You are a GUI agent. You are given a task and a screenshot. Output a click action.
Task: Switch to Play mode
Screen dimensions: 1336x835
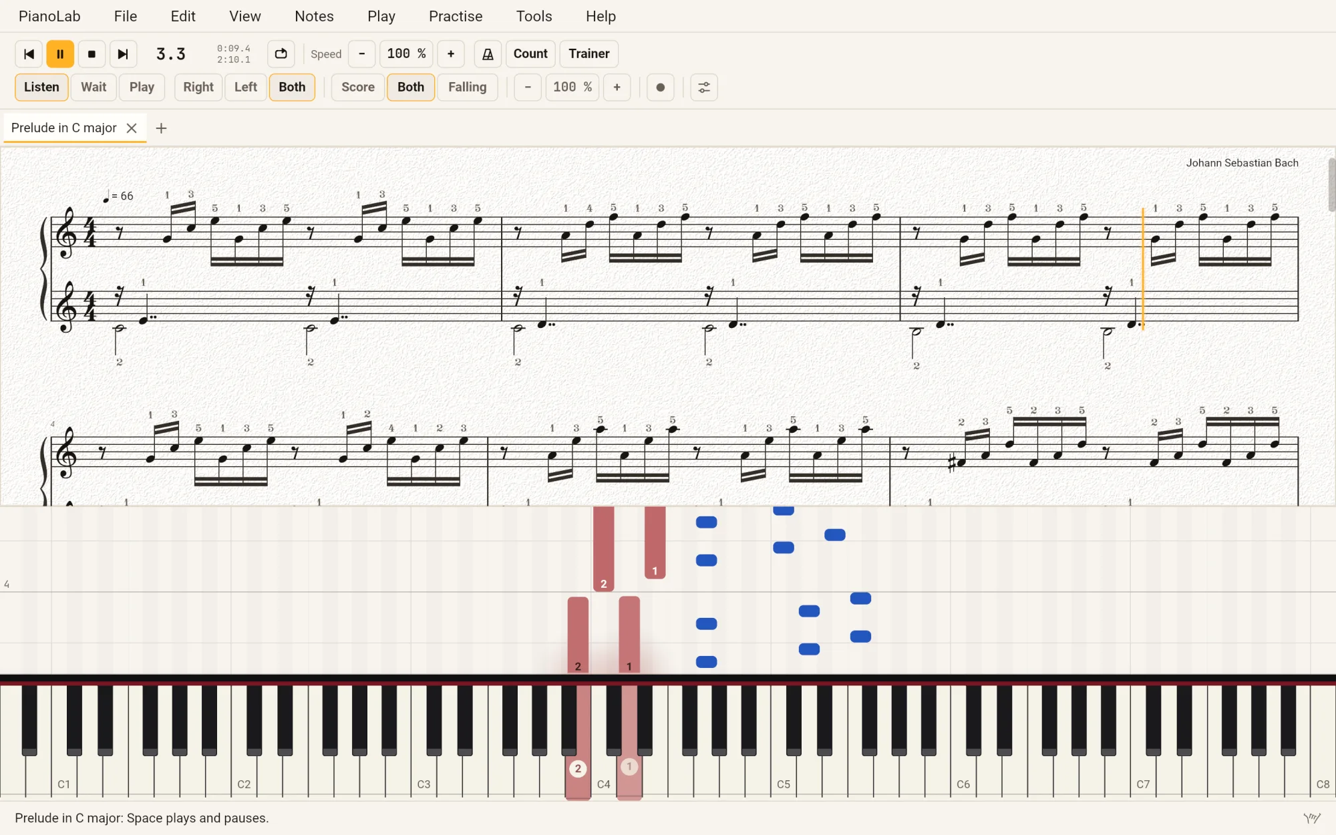point(142,88)
